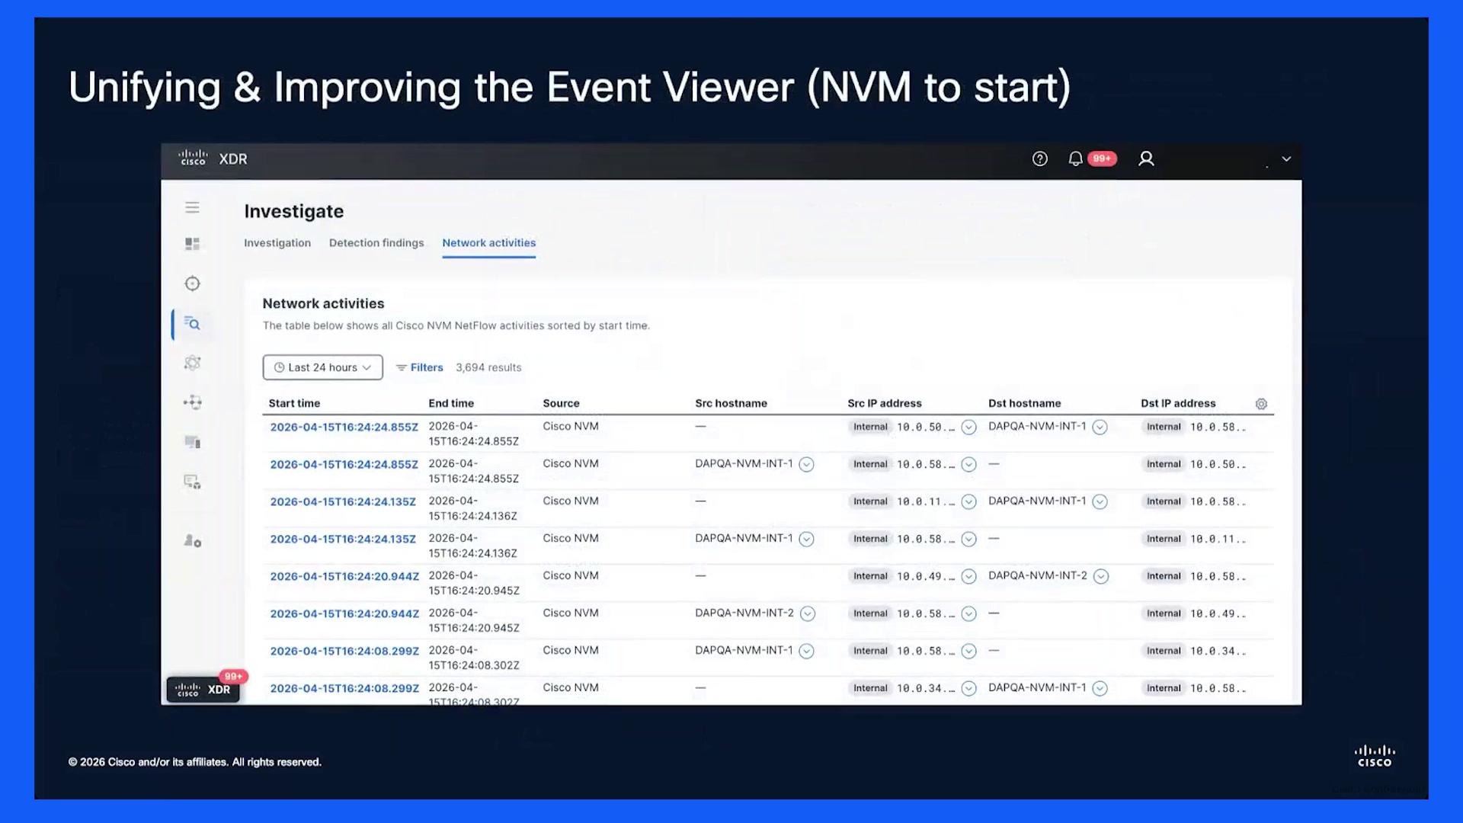Click the End time column header
Viewport: 1463px width, 823px height.
tap(451, 404)
